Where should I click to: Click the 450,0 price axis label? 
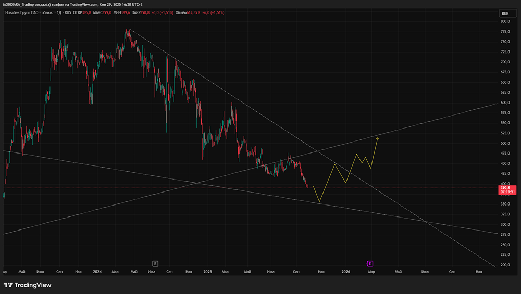[x=505, y=163]
